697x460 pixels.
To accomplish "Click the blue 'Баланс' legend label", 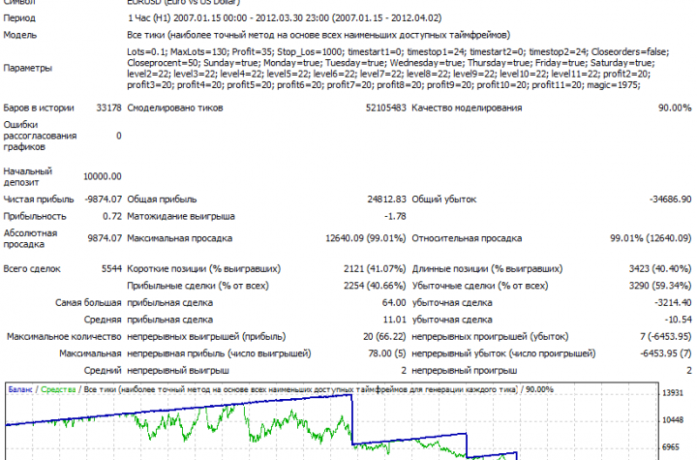I will [x=20, y=389].
